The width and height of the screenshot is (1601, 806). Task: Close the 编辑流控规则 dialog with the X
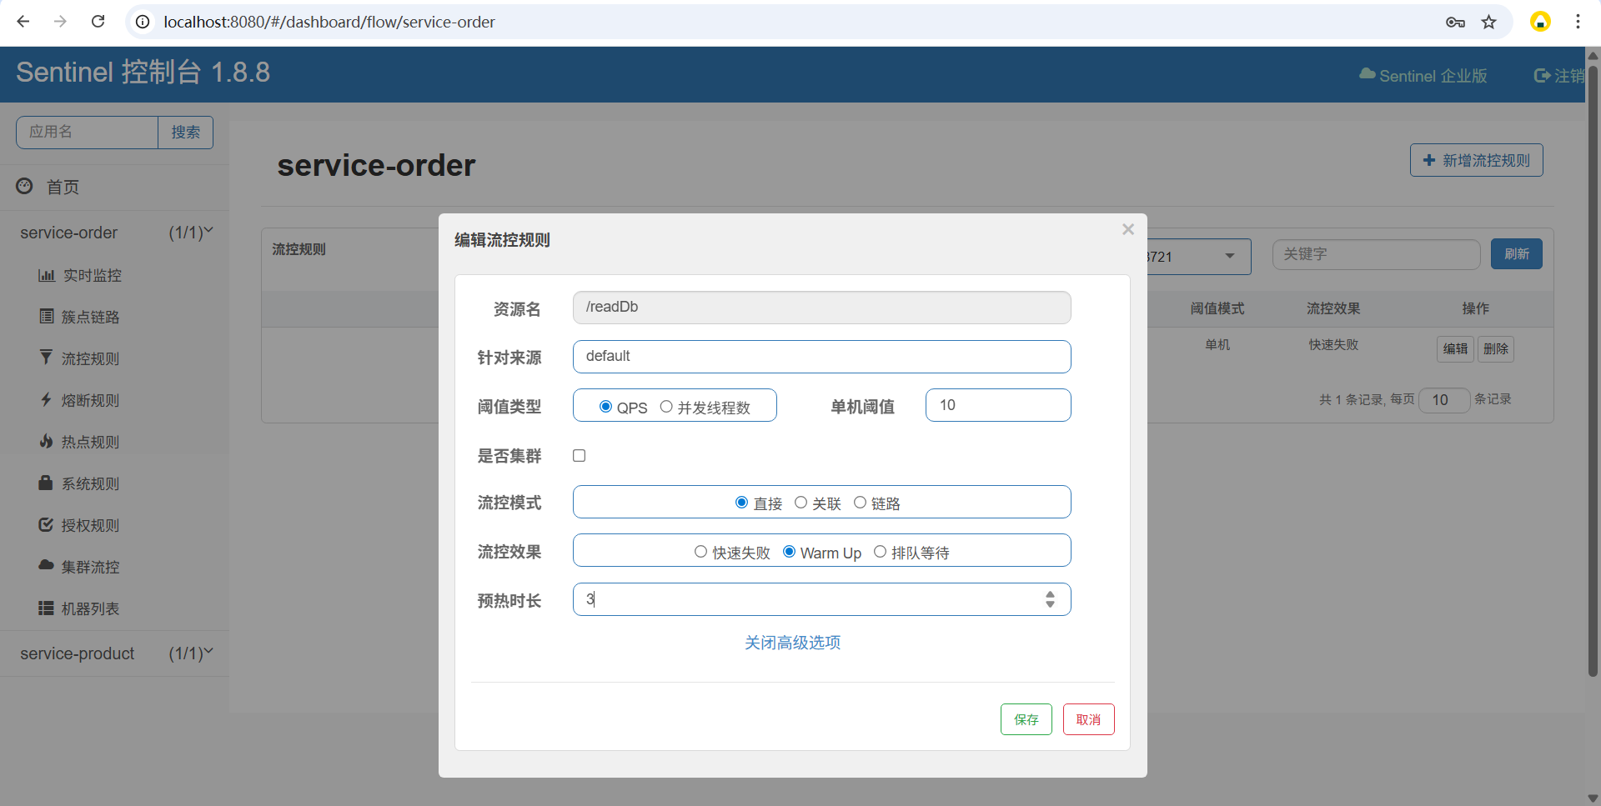pyautogui.click(x=1128, y=229)
